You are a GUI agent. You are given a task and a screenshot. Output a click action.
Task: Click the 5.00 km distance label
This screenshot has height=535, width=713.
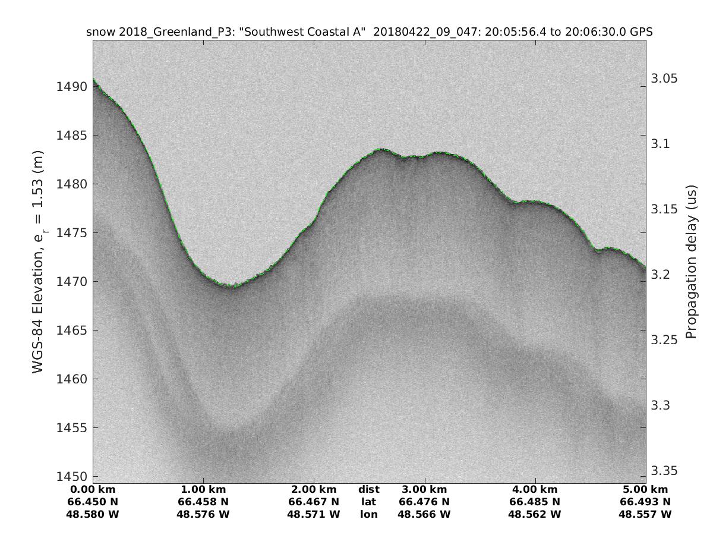tap(645, 490)
